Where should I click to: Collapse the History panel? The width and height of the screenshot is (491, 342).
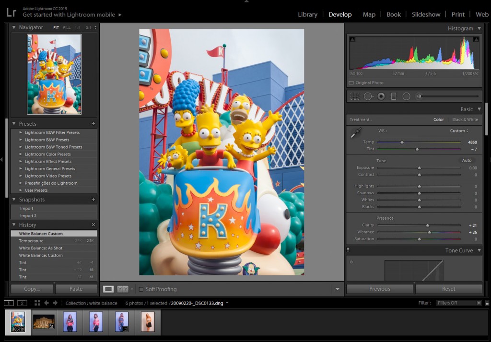[14, 225]
